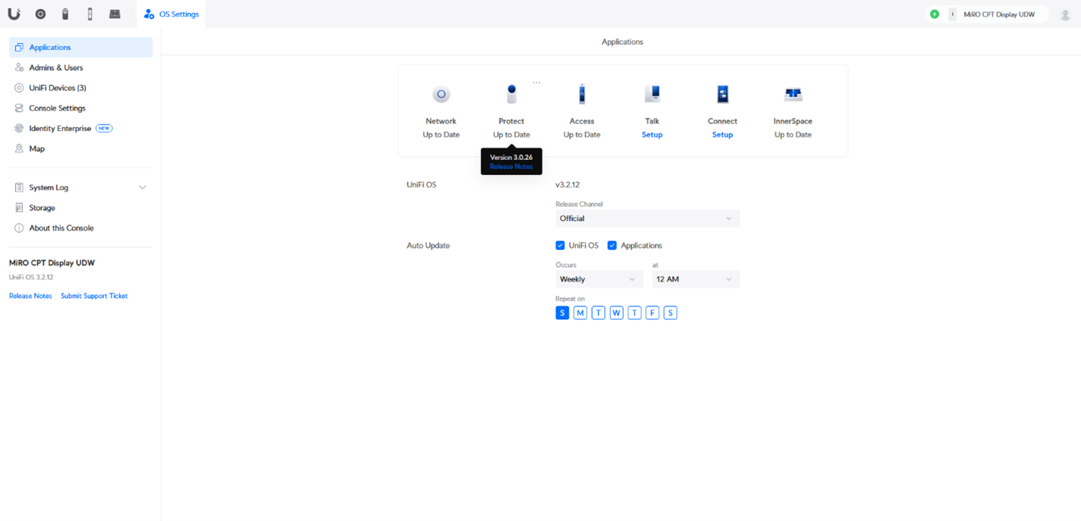1081x521 pixels.
Task: Open the Occurs Weekly dropdown
Action: (x=599, y=279)
